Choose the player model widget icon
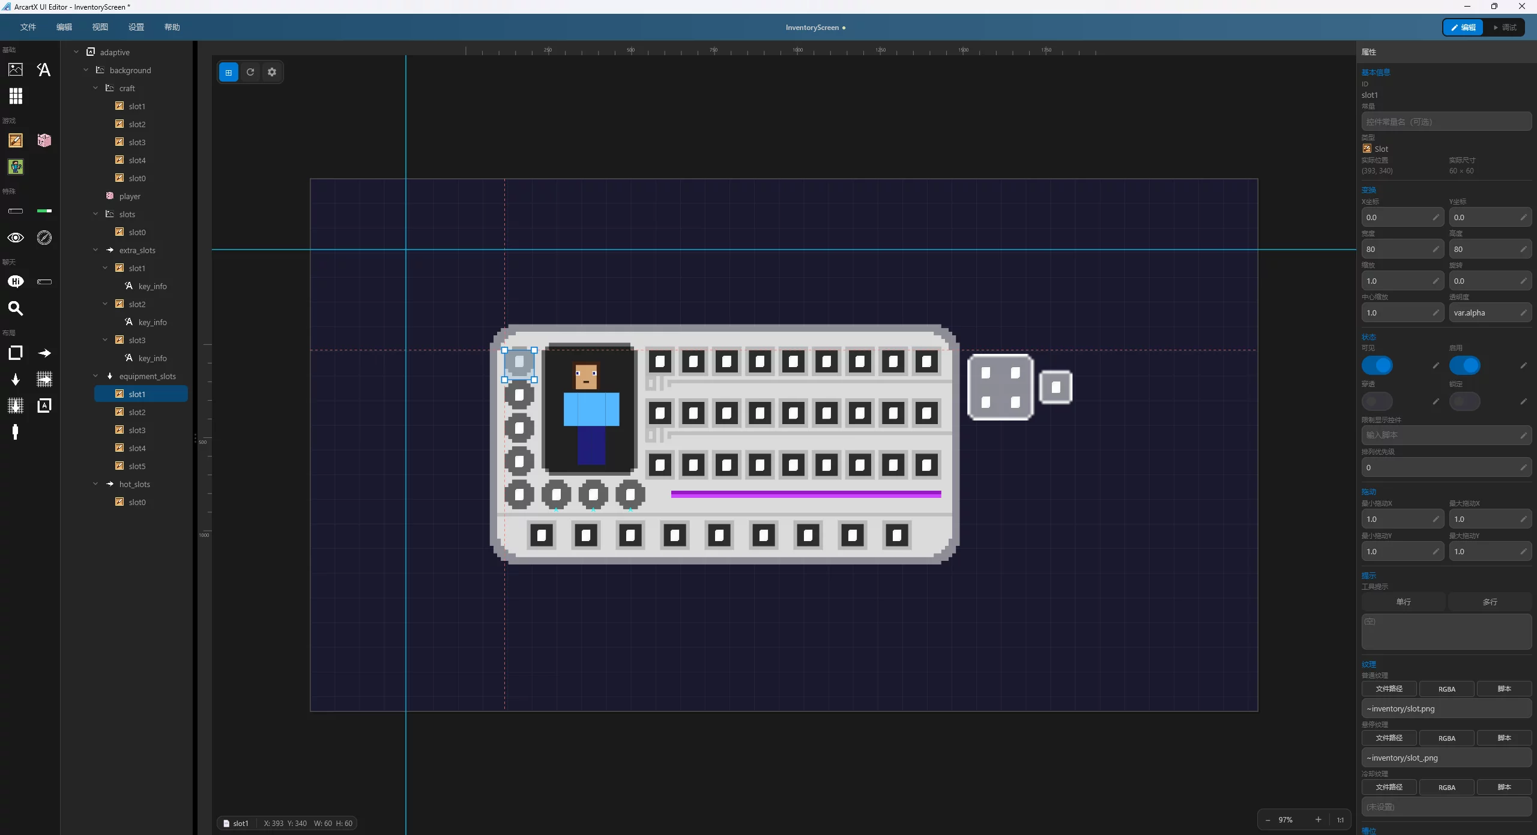Image resolution: width=1537 pixels, height=835 pixels. point(16,167)
